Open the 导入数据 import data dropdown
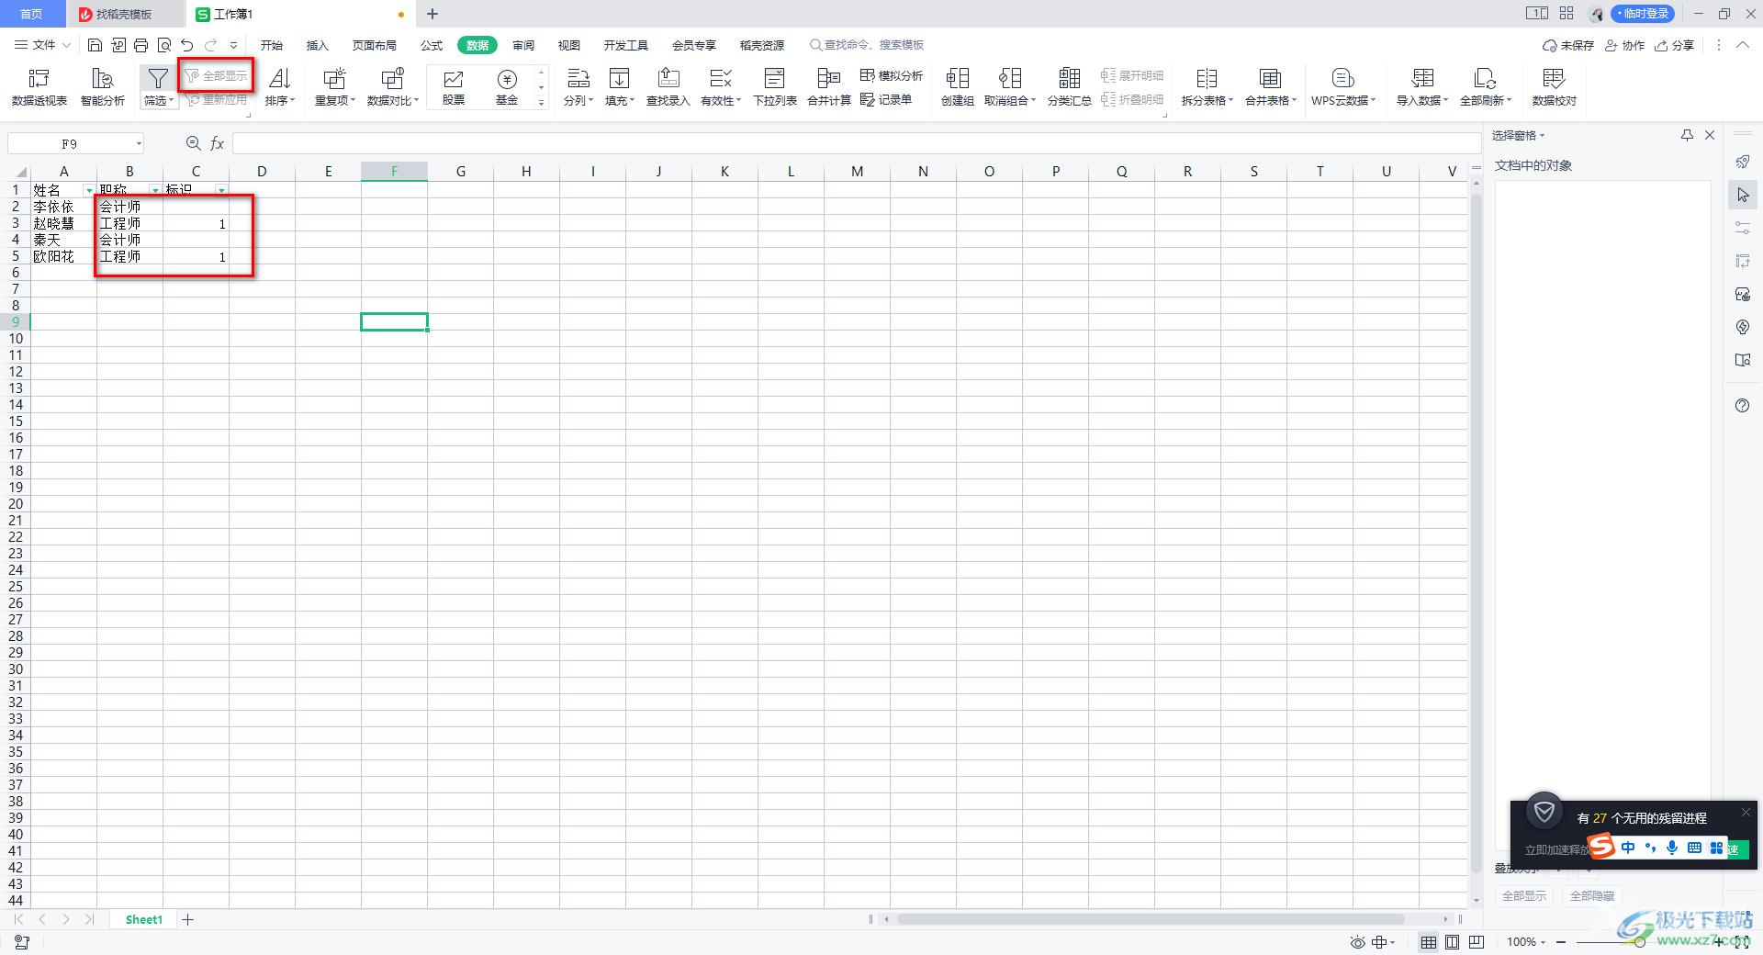The image size is (1763, 955). pos(1422,87)
